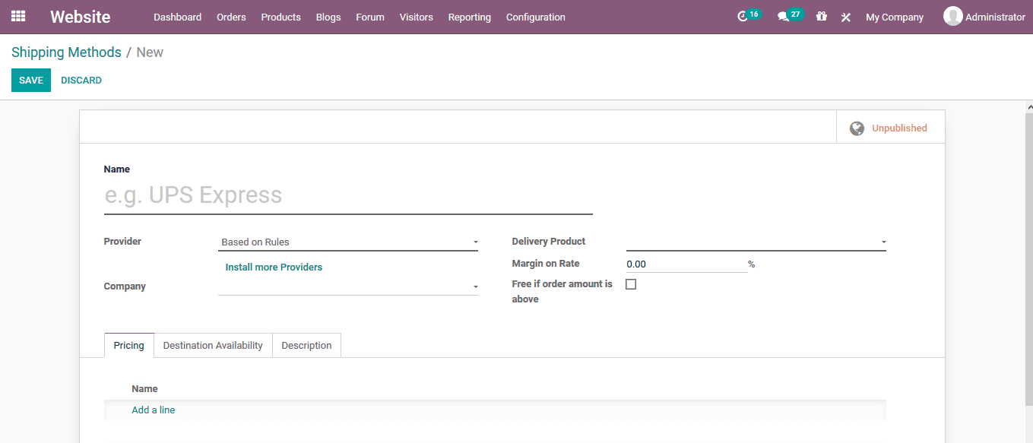Open the apps grid menu
1033x443 pixels.
coord(18,16)
